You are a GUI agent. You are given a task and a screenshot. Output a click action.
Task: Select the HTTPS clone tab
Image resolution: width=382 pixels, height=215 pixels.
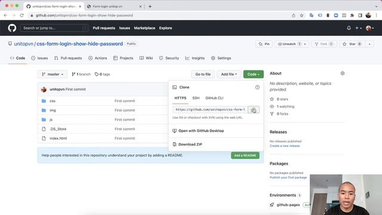tap(180, 98)
